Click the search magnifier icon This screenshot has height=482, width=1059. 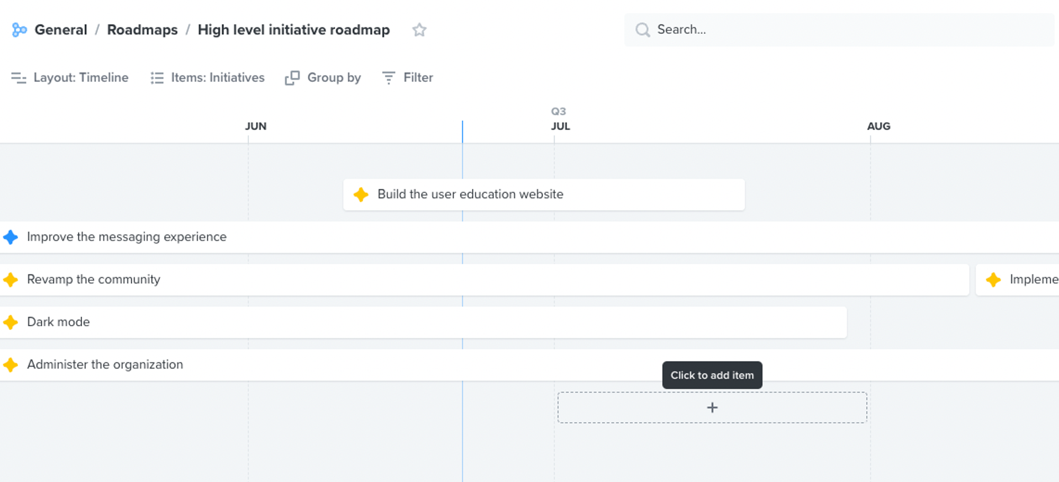pos(642,30)
